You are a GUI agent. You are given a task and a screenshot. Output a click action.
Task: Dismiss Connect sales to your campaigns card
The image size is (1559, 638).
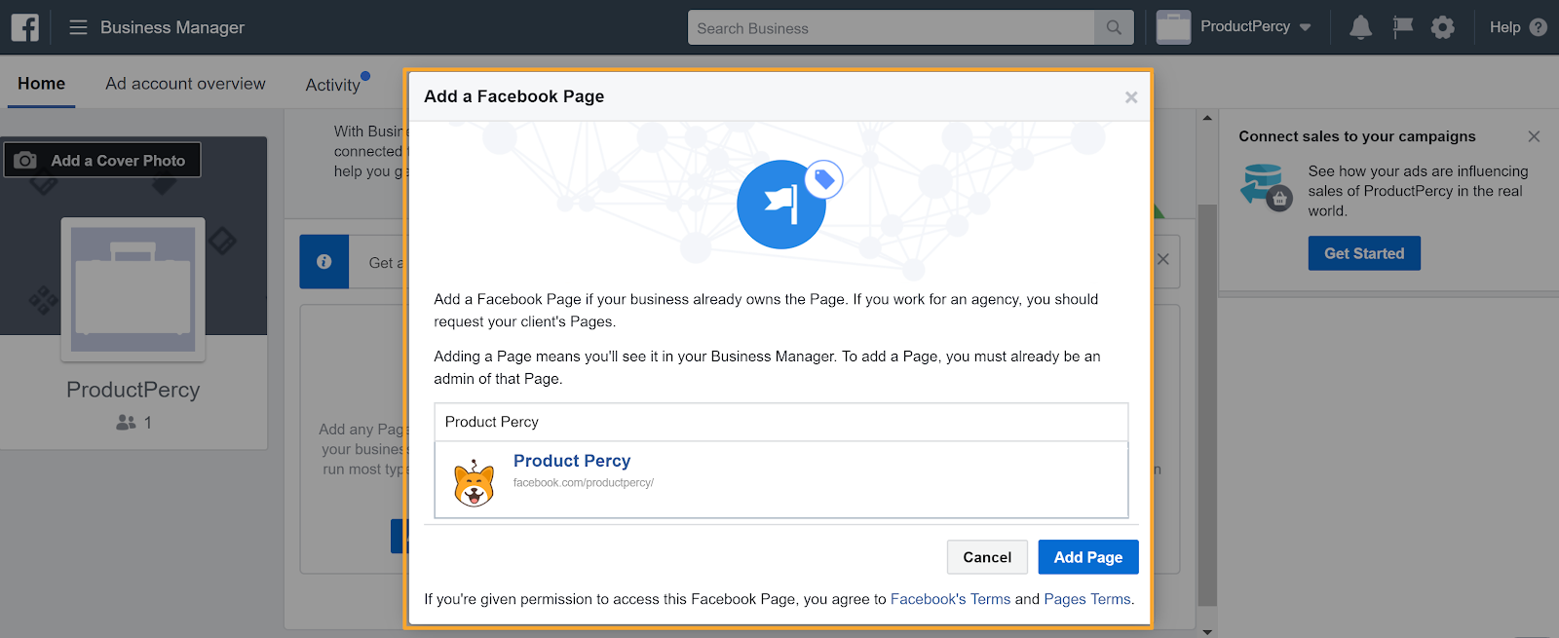(1534, 136)
